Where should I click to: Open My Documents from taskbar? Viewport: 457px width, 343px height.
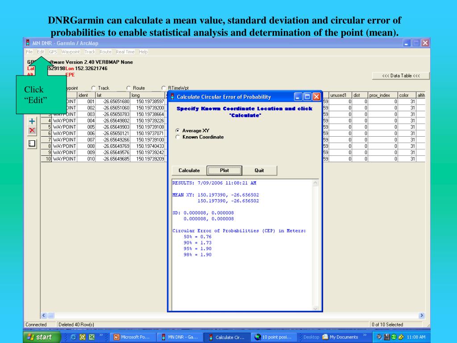click(x=340, y=337)
